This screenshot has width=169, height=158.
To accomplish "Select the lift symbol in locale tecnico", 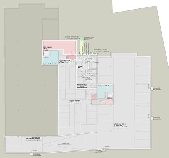I will (x=109, y=95).
